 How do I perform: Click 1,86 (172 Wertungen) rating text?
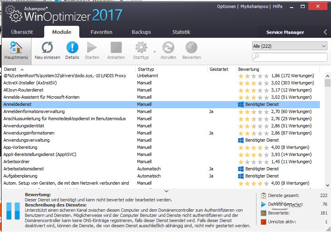coord(293,76)
